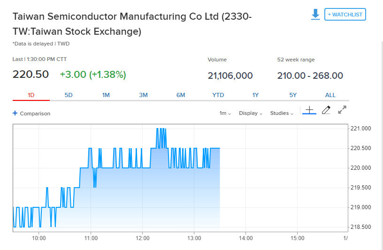Click the 13:00 time axis label
Viewport: 383px width, 250px height.
coord(194,238)
